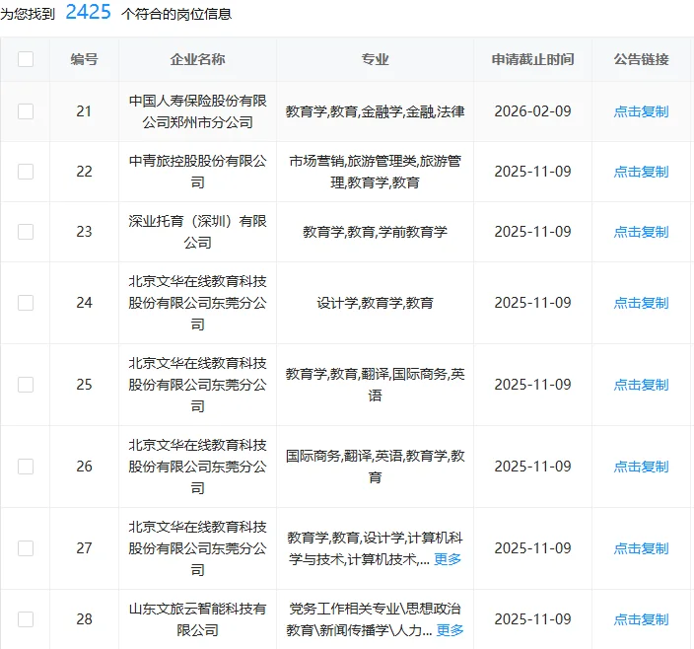Click 点击复制 for 山东文旅云智能科技有限公司
This screenshot has width=694, height=649.
click(641, 619)
